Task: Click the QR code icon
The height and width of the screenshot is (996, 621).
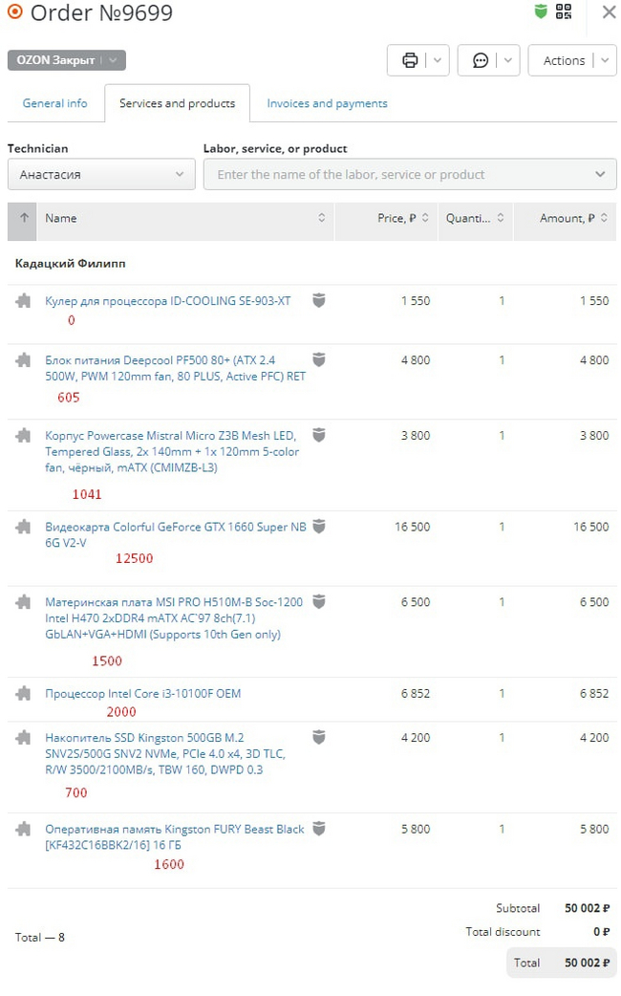Action: pyautogui.click(x=564, y=11)
